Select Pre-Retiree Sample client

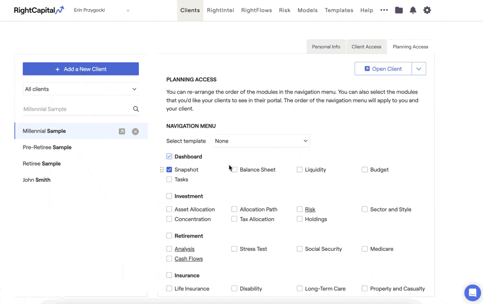(47, 147)
